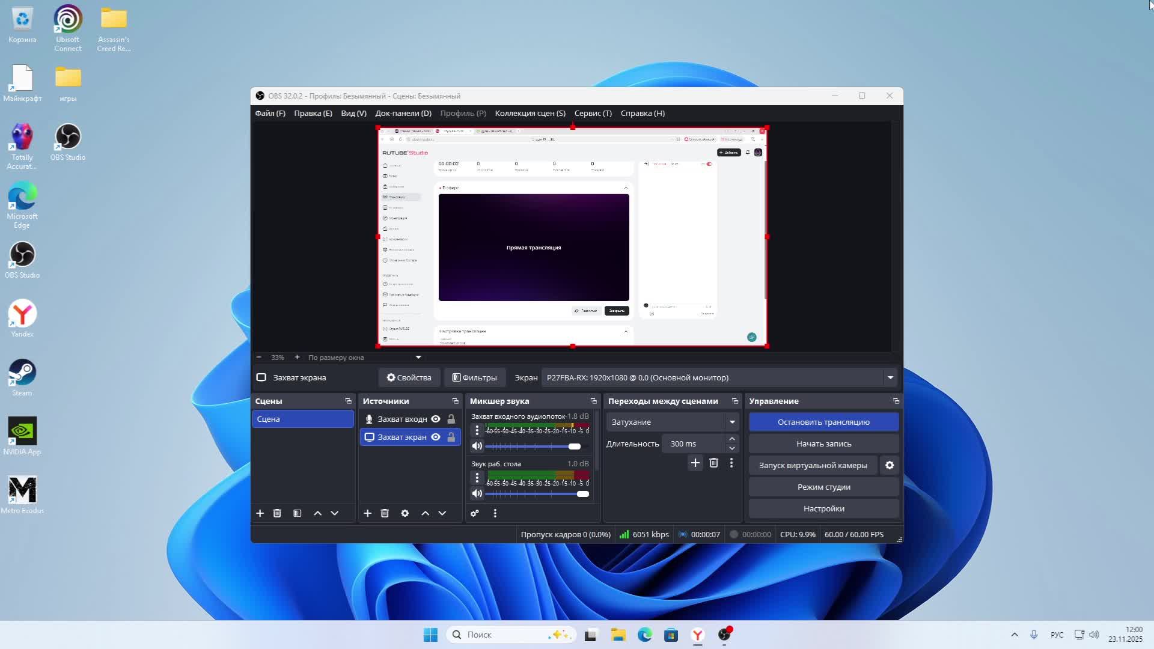
Task: Toggle lock on Захват входного source
Action: tap(451, 419)
